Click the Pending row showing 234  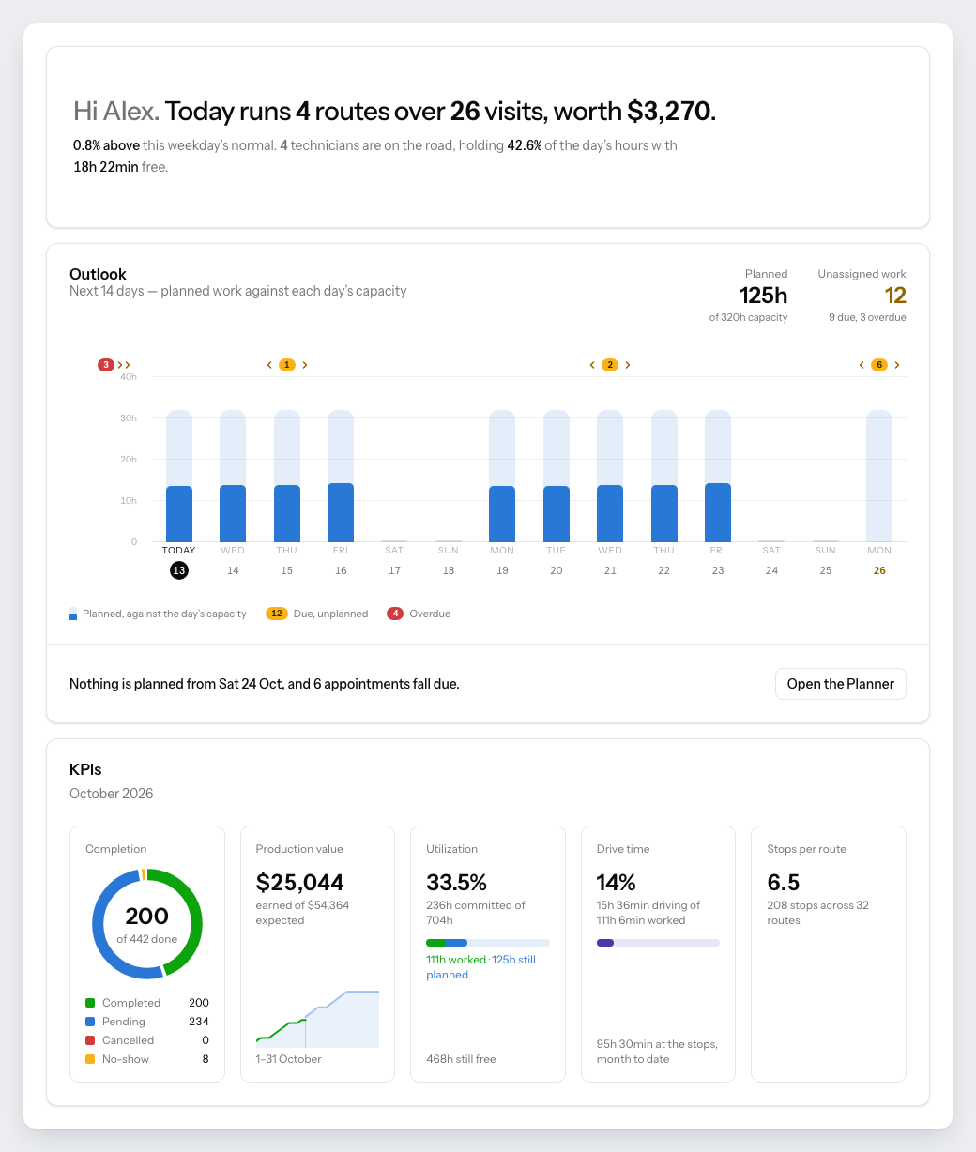click(x=147, y=1022)
